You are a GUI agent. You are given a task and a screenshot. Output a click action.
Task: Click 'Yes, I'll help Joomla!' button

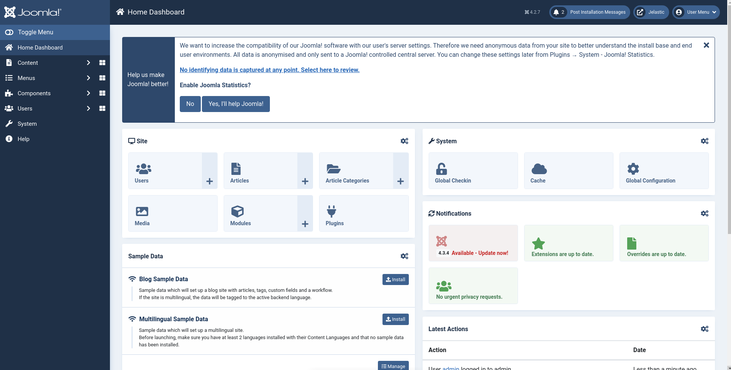[236, 104]
